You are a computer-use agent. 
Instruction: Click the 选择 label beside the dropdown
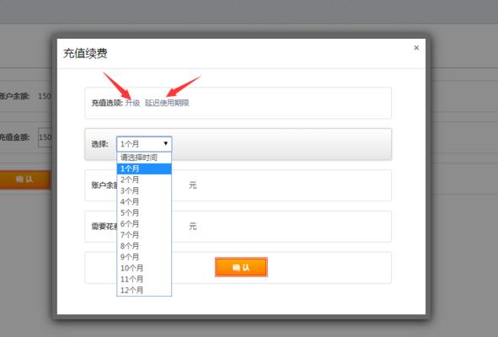click(x=99, y=144)
